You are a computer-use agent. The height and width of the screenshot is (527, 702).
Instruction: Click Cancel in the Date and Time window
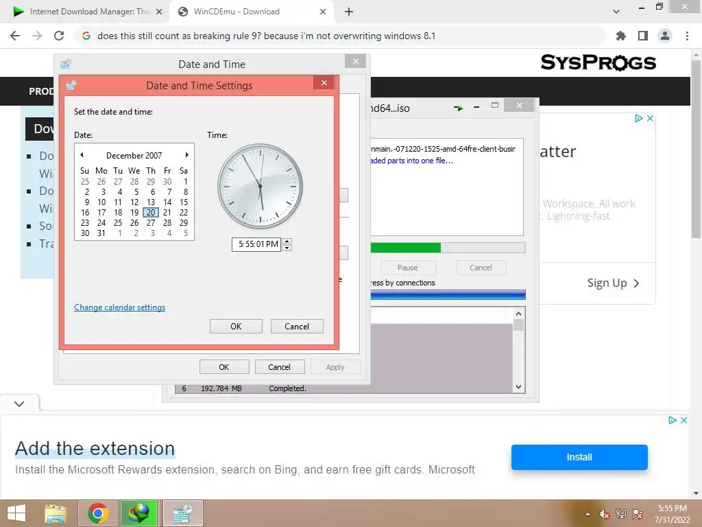pyautogui.click(x=280, y=367)
